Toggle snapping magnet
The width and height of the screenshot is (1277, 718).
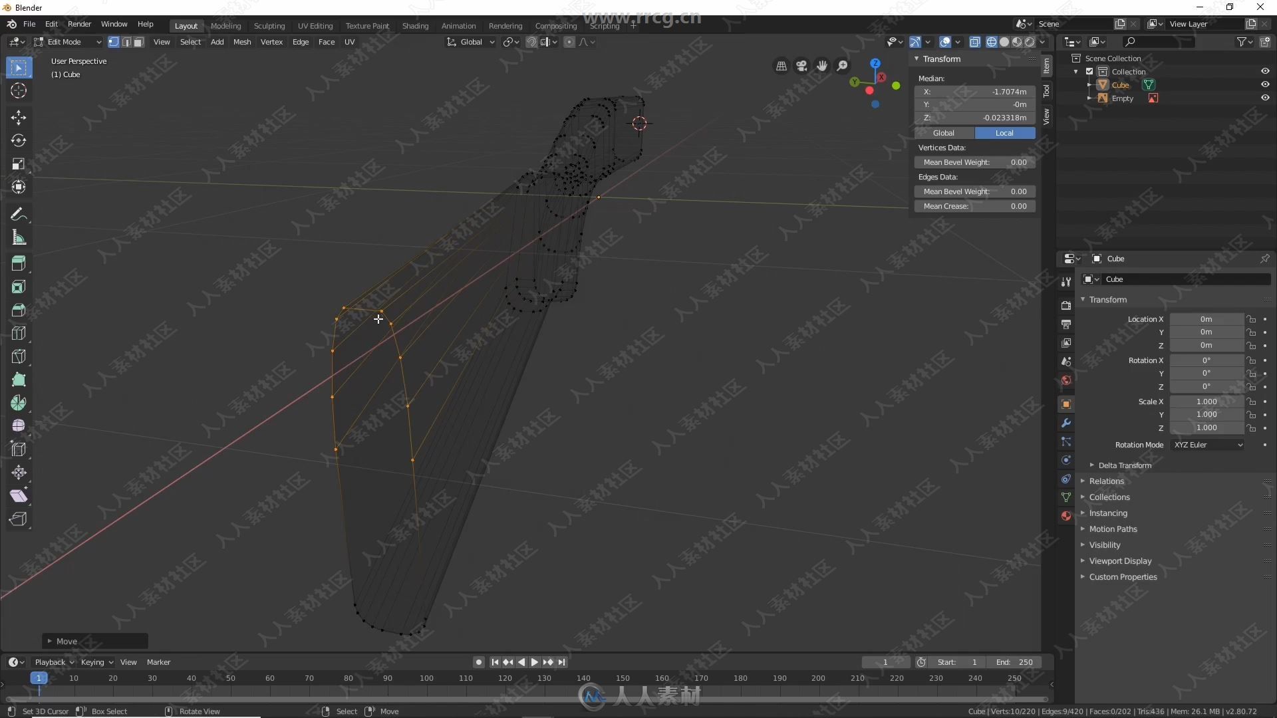pos(531,42)
